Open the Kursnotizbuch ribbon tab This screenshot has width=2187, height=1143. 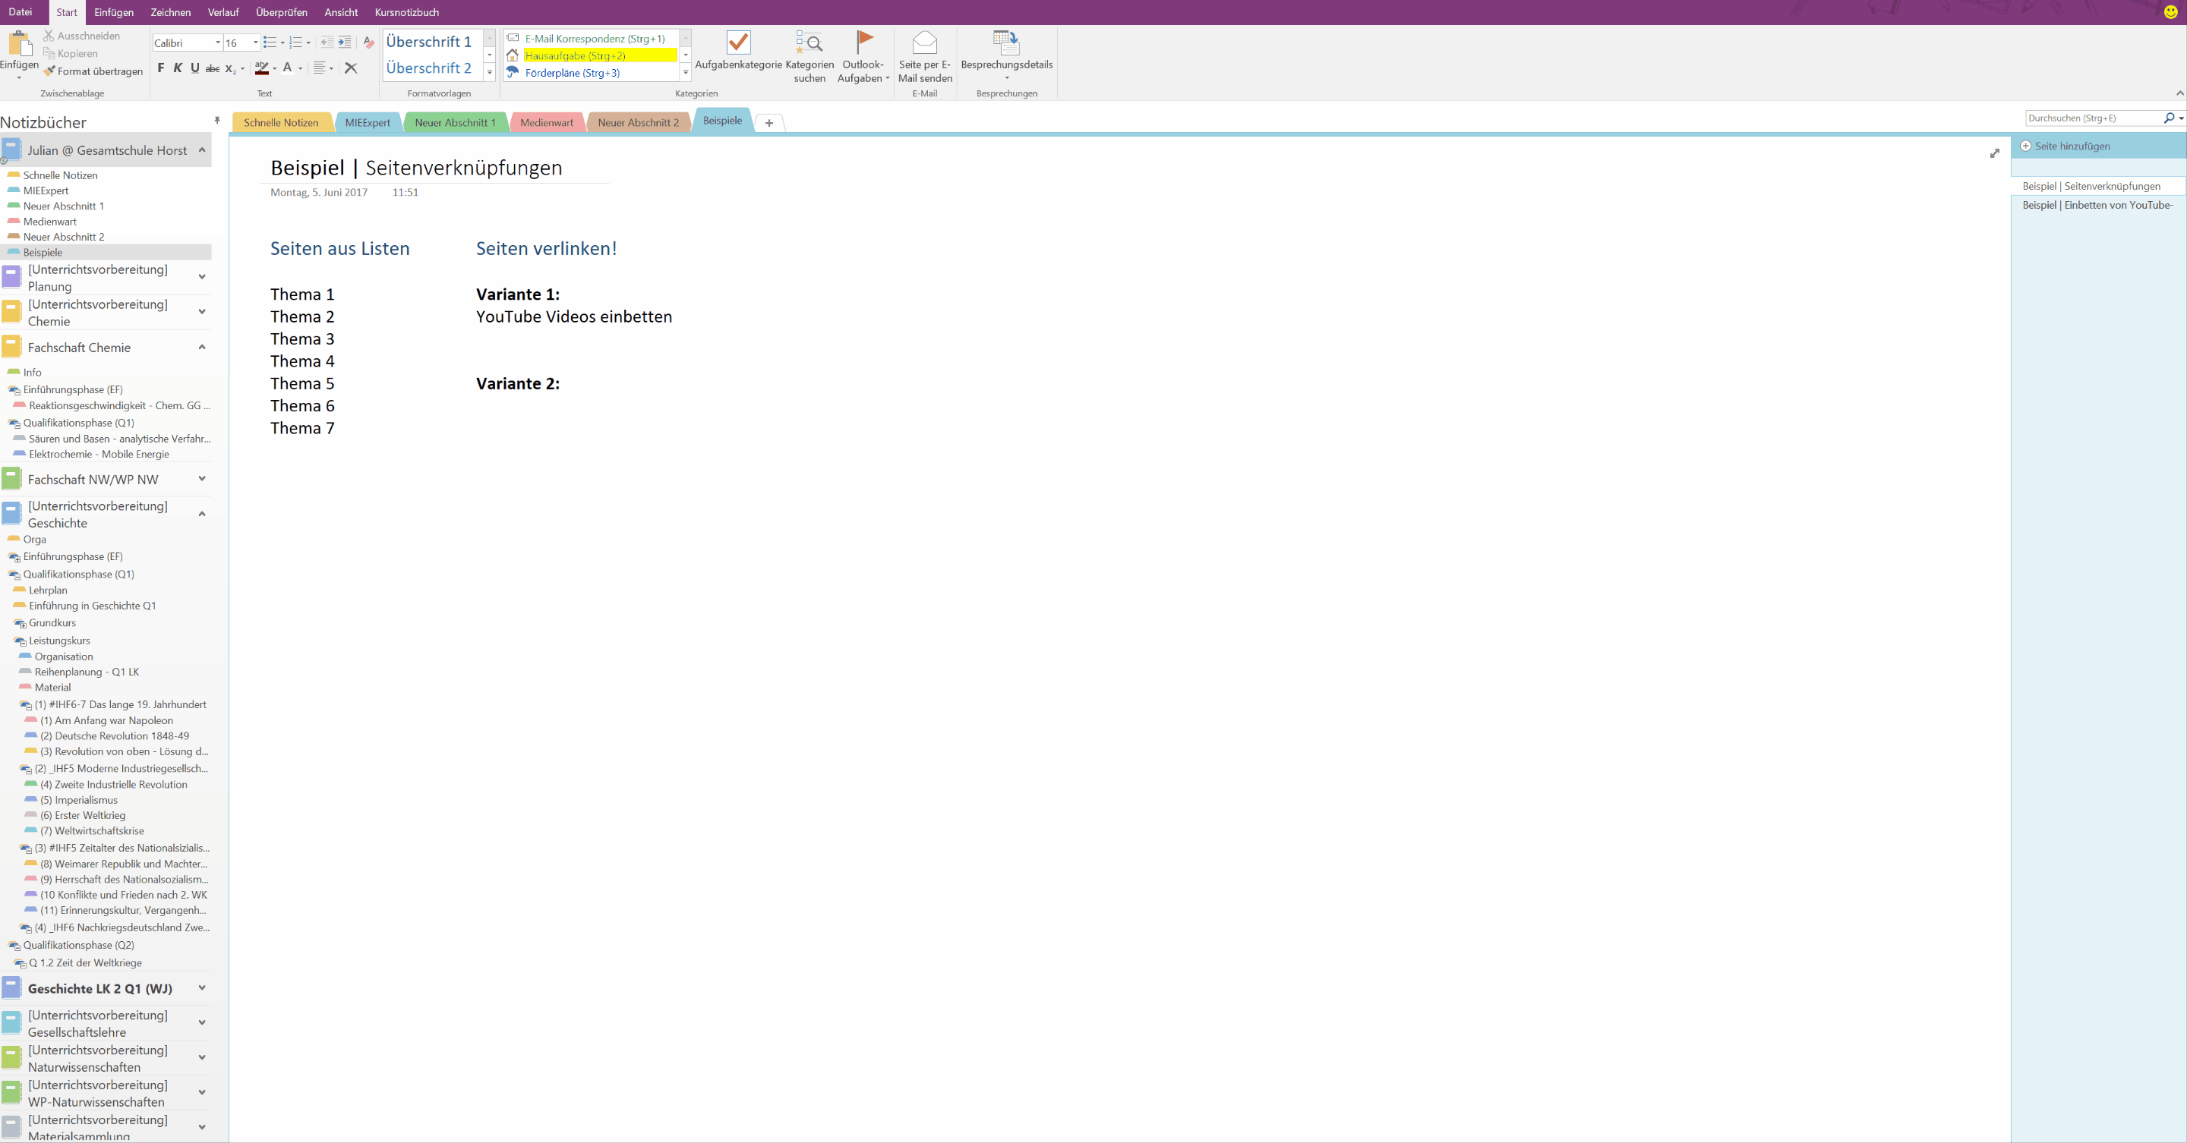click(407, 12)
